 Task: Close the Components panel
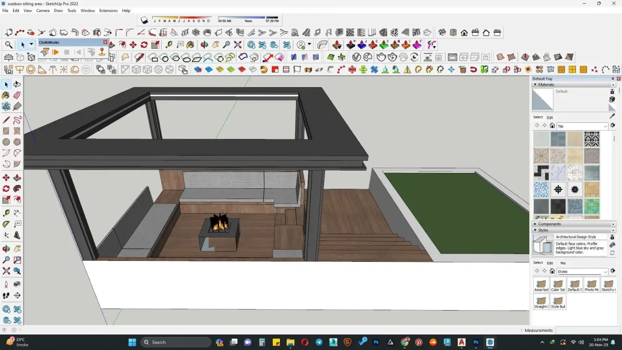click(x=613, y=224)
